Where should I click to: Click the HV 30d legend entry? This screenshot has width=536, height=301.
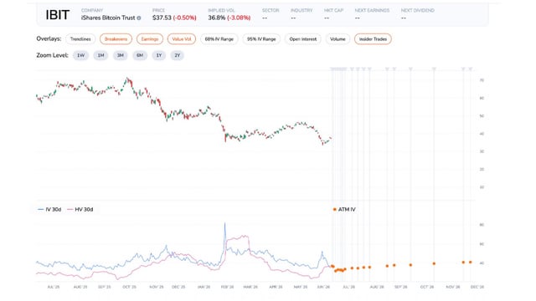pos(80,209)
